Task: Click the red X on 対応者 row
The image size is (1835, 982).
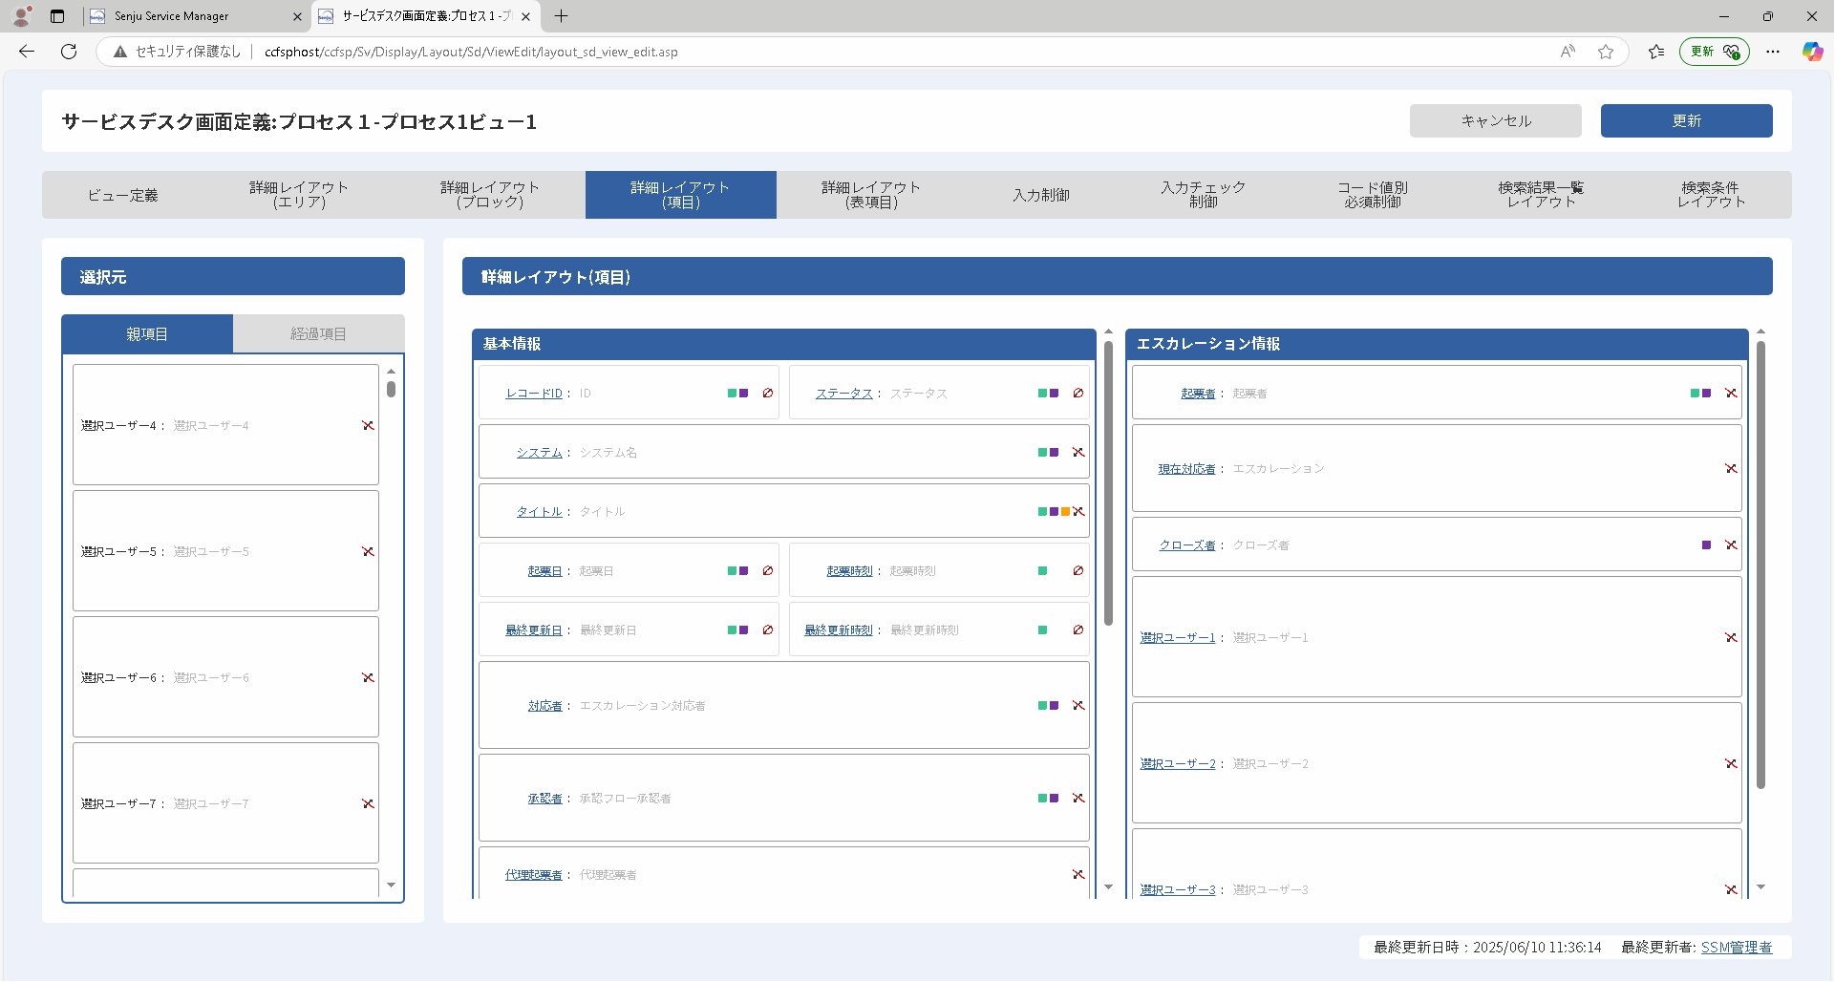Action: coord(1078,706)
